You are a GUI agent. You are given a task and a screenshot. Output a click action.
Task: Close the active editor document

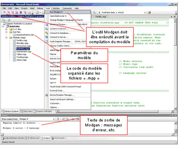pos(175,17)
